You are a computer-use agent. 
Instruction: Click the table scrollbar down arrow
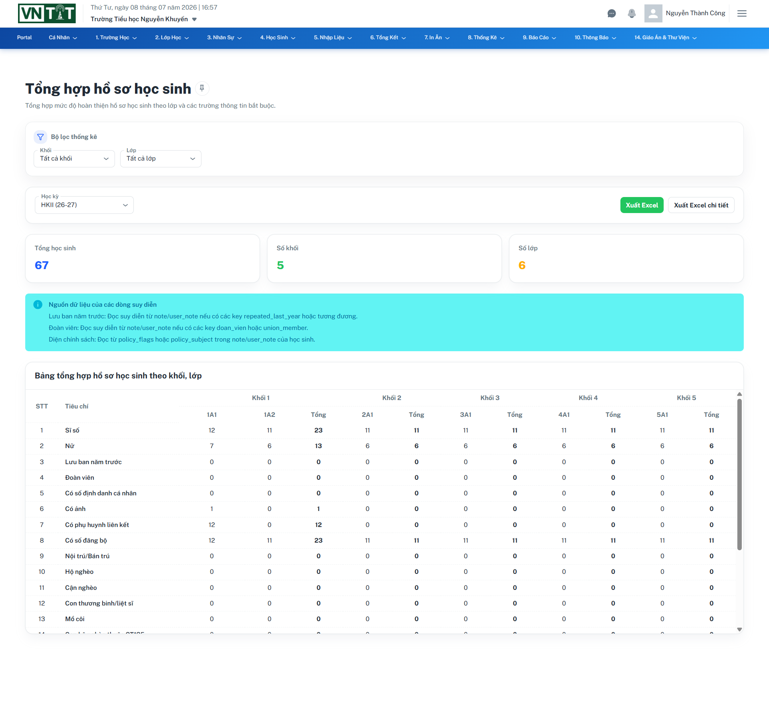tap(739, 630)
